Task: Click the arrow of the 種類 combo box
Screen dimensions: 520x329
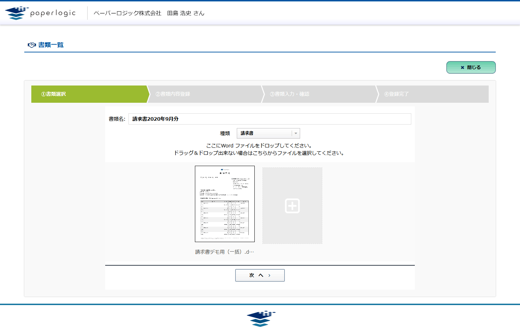Action: 296,133
